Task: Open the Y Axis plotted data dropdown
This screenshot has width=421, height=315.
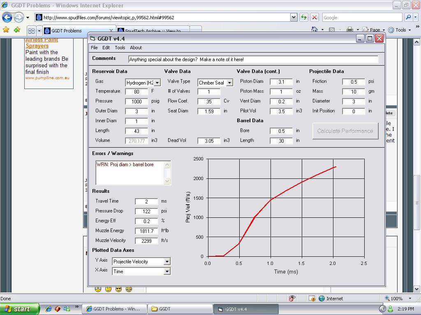Action: (x=167, y=262)
